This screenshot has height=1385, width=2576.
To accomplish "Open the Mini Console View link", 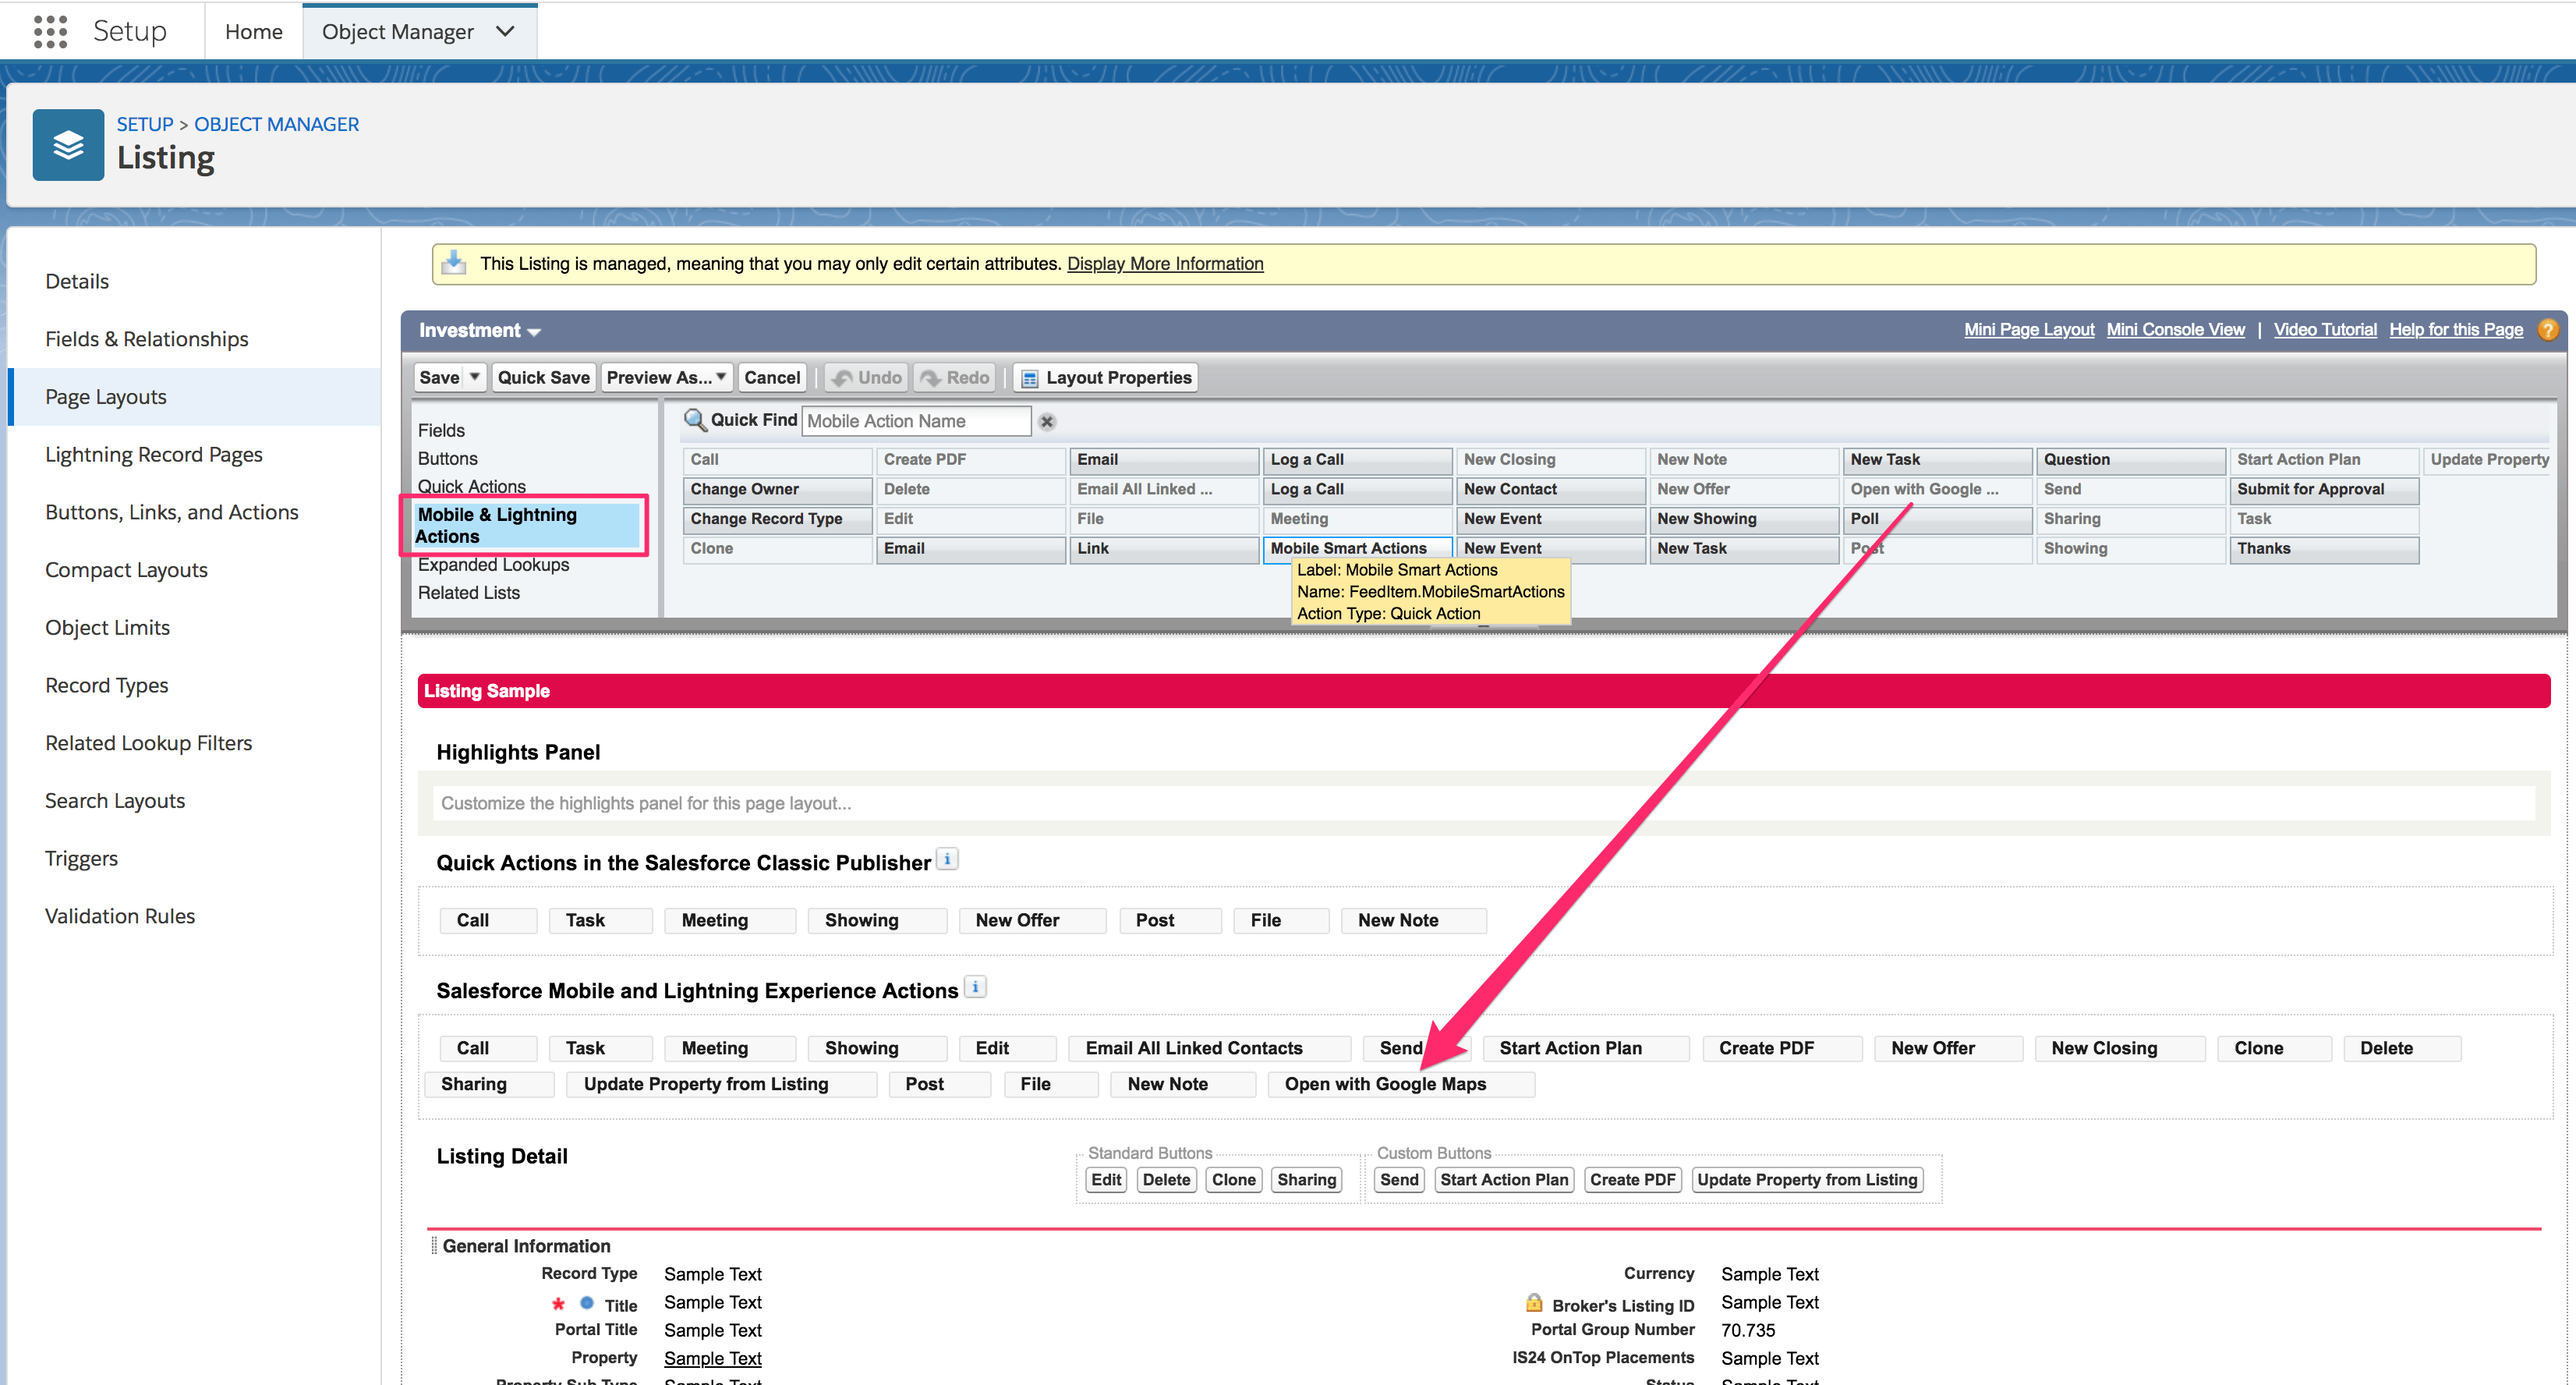I will (2176, 329).
